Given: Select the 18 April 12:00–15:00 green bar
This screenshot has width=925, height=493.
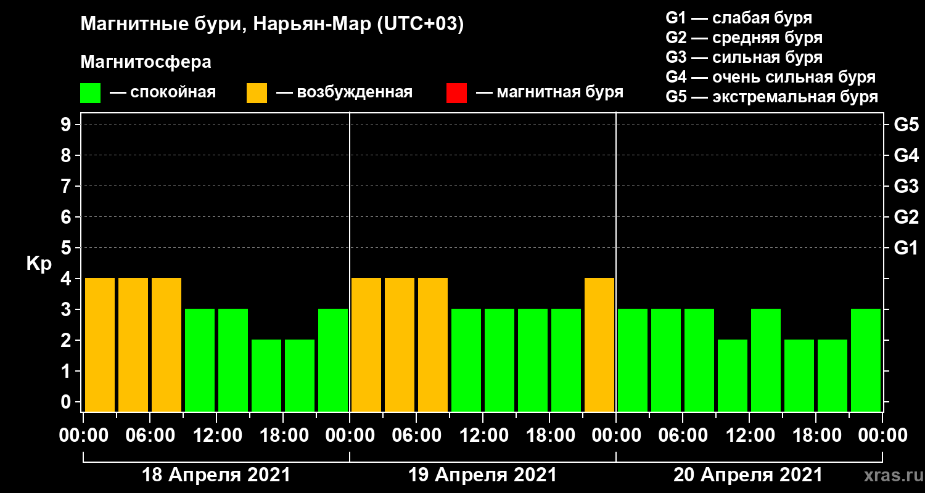Looking at the screenshot, I should (233, 360).
